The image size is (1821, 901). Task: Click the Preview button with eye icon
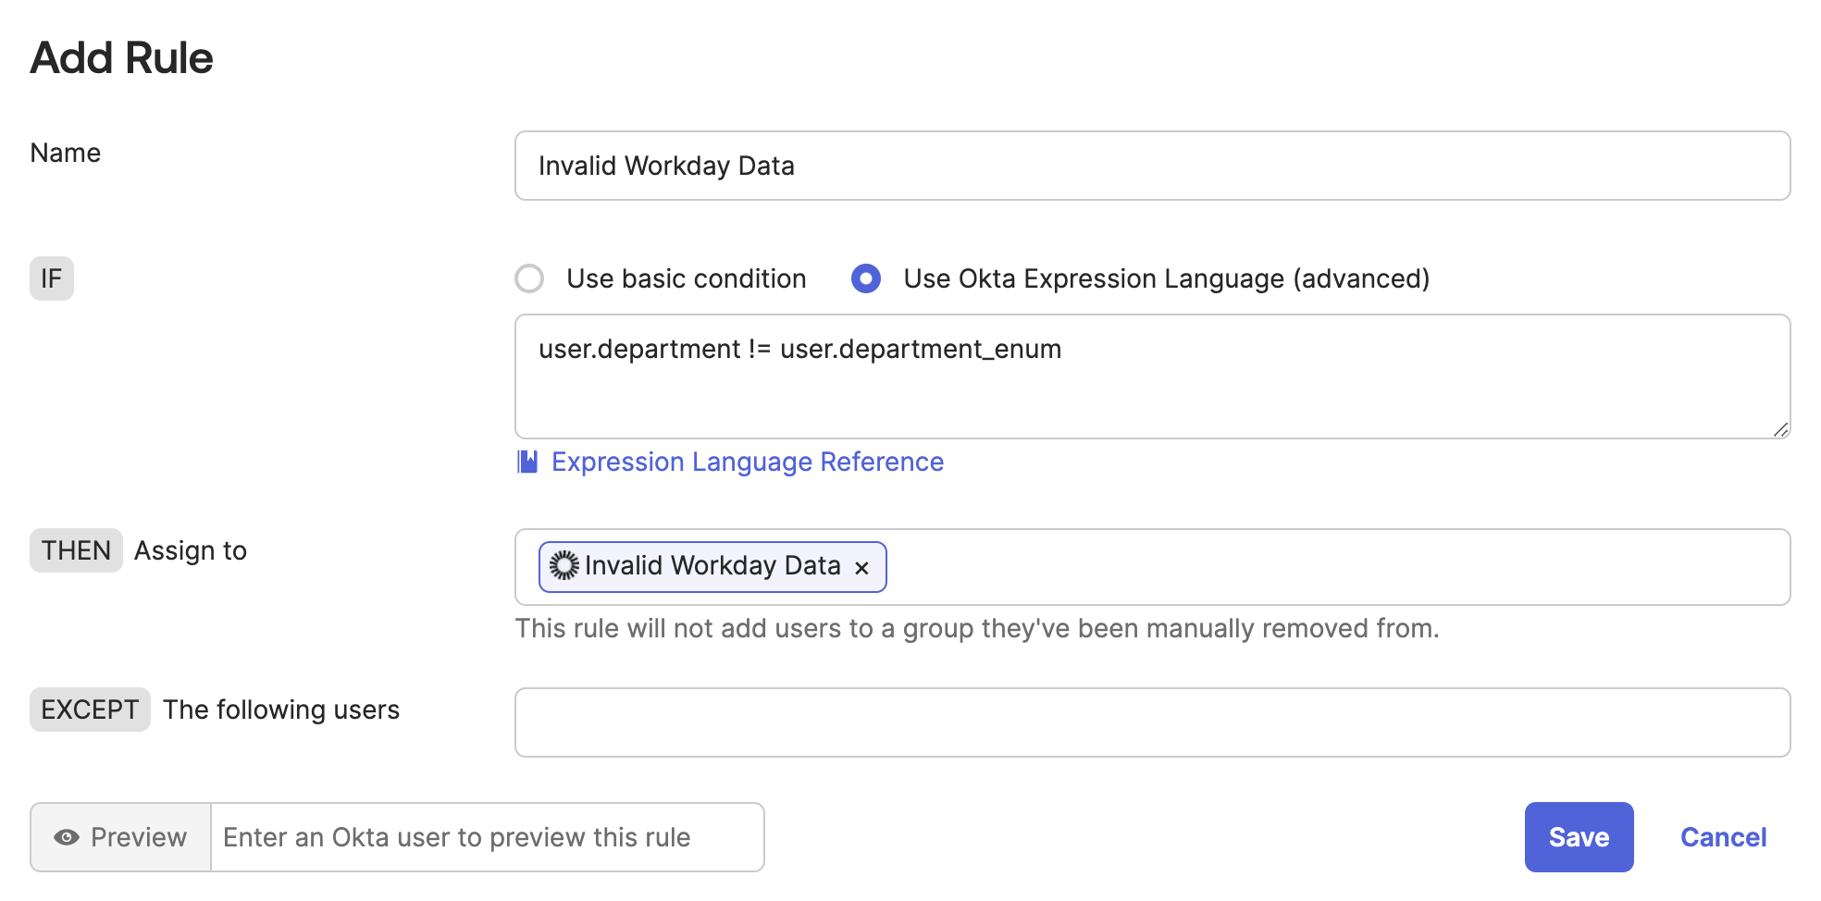pos(121,837)
